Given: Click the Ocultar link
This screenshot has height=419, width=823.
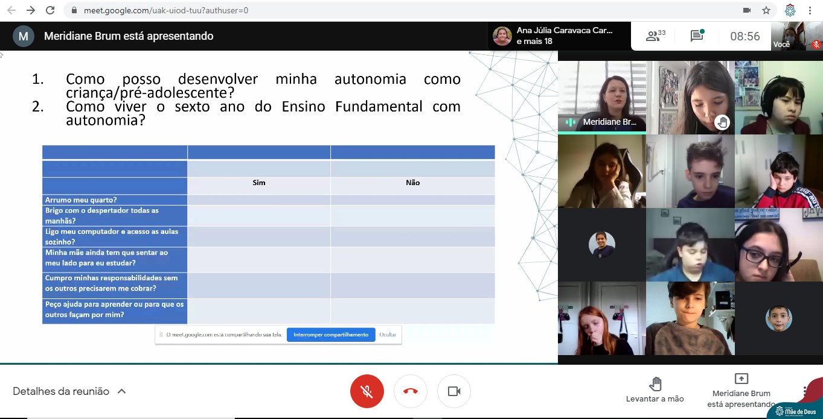Looking at the screenshot, I should (x=388, y=335).
